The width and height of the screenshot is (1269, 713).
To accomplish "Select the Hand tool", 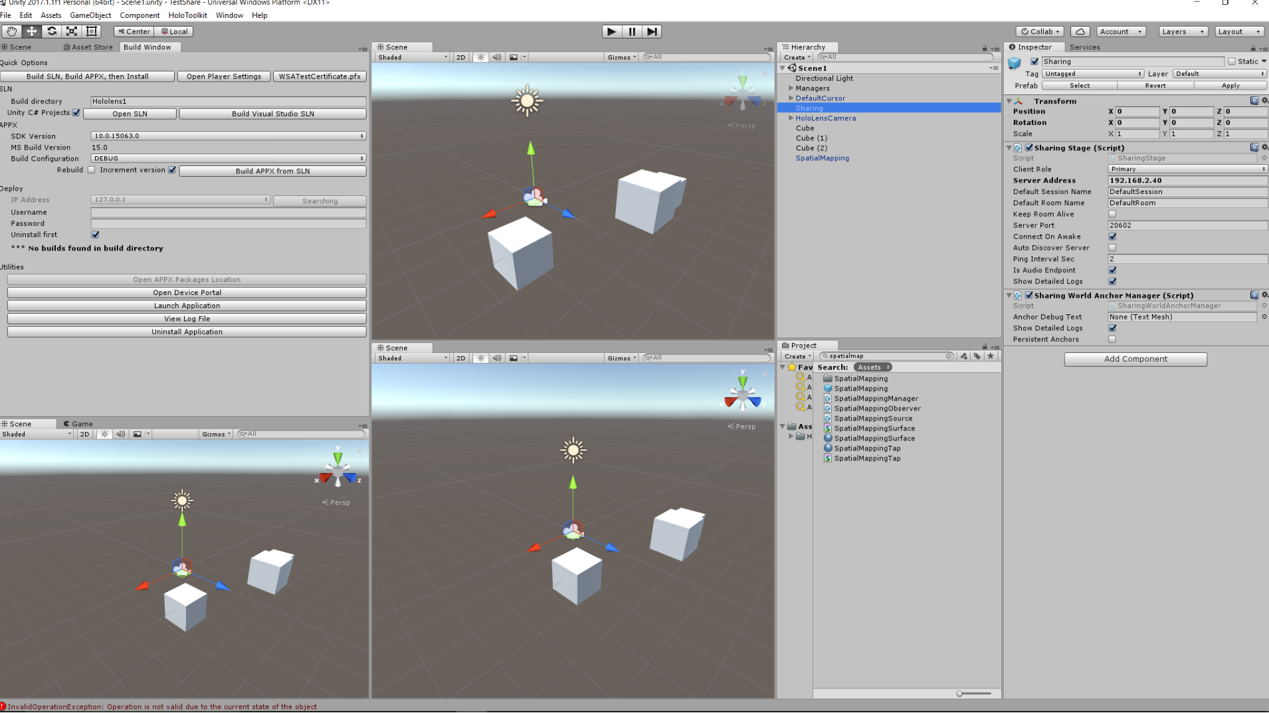I will (11, 31).
